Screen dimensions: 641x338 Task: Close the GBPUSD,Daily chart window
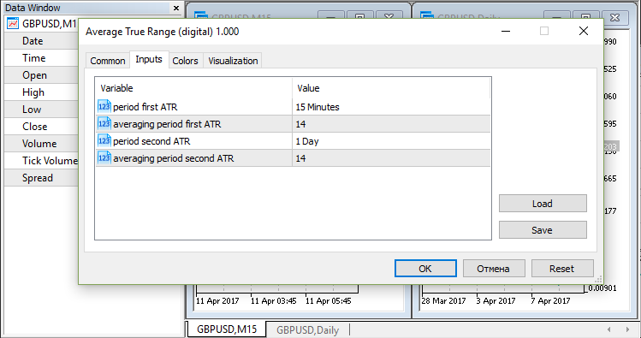click(x=614, y=17)
